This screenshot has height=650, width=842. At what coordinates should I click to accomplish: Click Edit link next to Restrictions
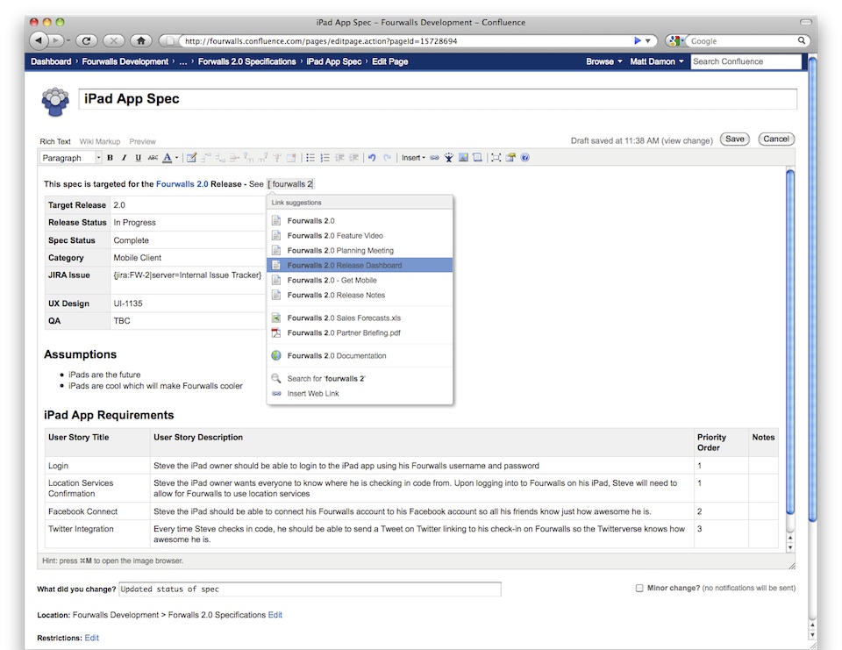pos(92,638)
